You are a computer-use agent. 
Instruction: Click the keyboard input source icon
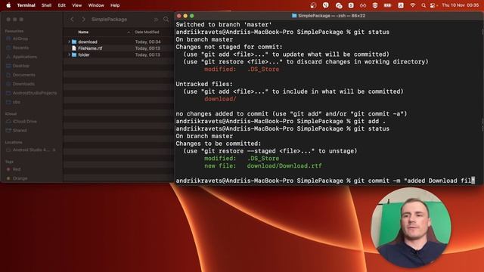[401, 5]
